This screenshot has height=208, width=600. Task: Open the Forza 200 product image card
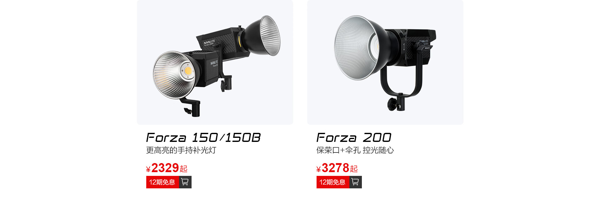[385, 62]
